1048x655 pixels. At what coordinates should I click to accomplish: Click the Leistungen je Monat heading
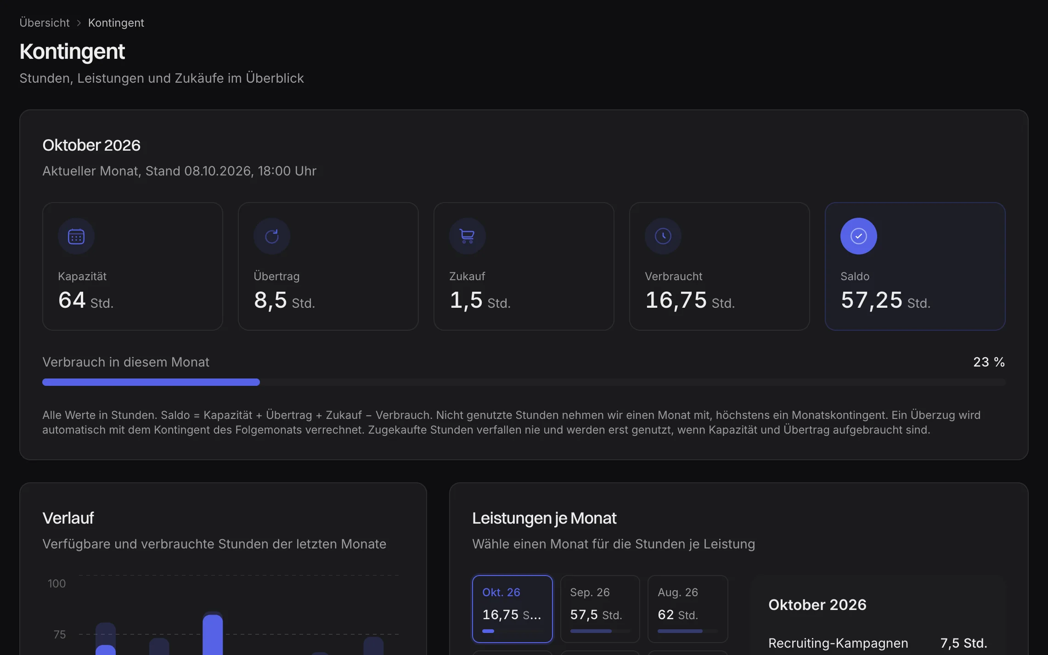pyautogui.click(x=544, y=518)
